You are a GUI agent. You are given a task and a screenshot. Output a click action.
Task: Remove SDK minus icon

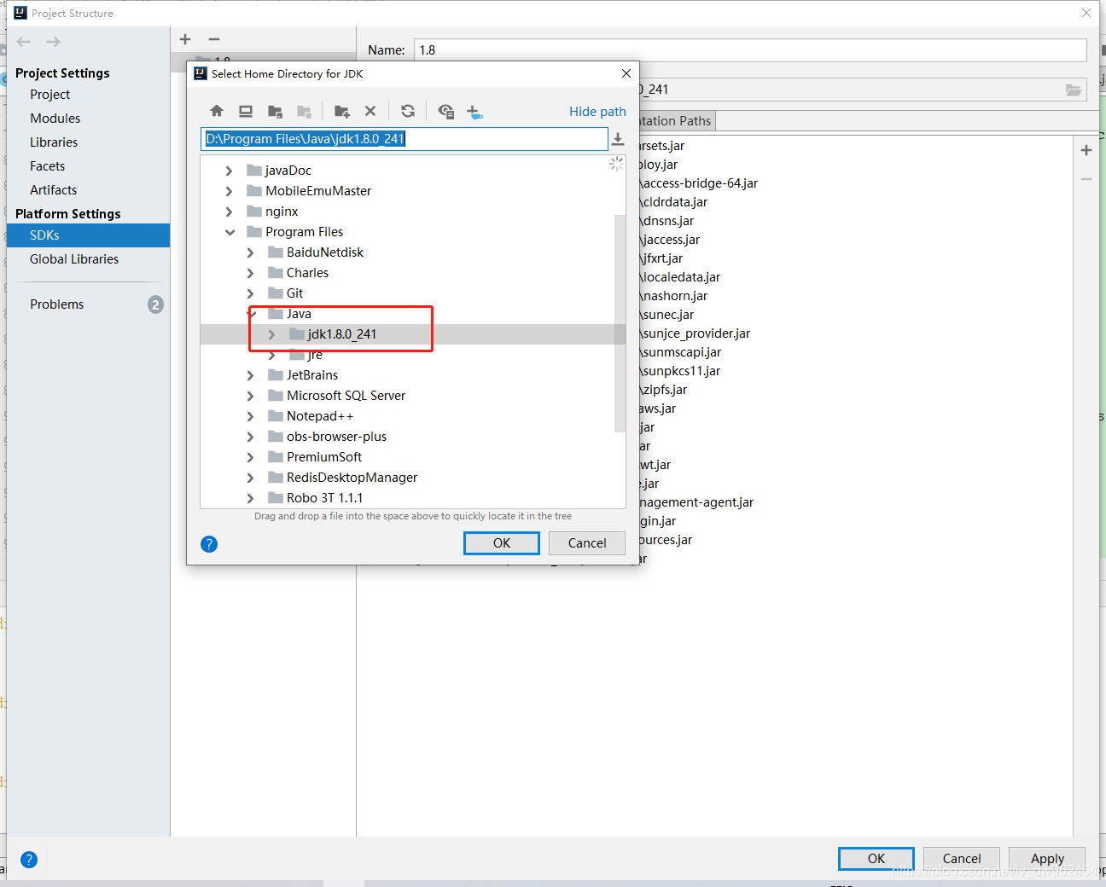pos(214,39)
